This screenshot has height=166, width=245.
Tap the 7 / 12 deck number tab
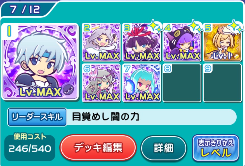25,9
